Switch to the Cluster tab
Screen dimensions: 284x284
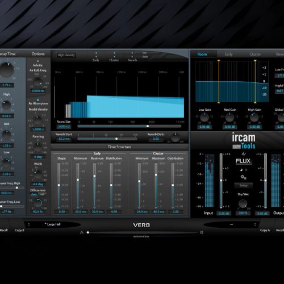pos(255,55)
